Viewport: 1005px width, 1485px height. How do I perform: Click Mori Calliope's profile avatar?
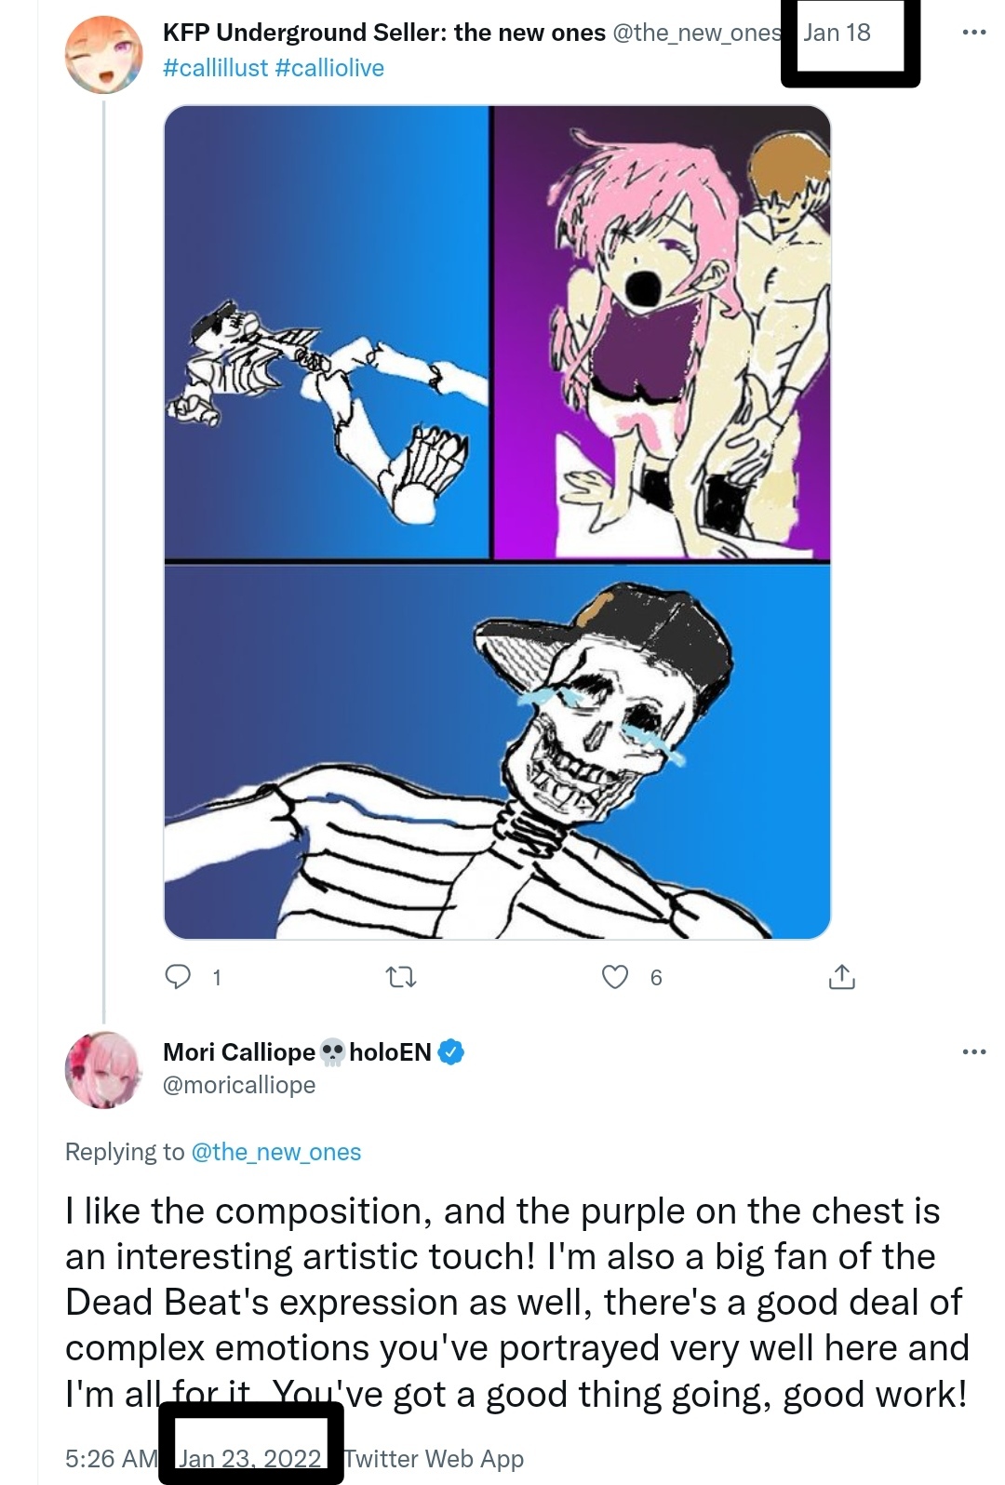[103, 1070]
